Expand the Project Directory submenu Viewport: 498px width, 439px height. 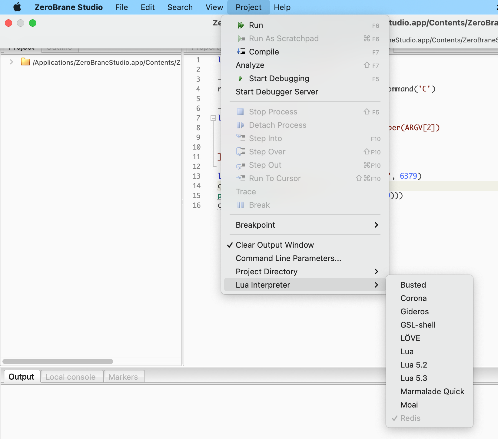(305, 272)
